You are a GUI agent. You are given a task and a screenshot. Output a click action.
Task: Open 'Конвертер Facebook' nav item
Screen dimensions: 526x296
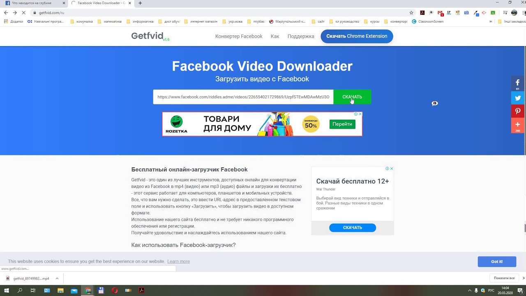pyautogui.click(x=239, y=36)
